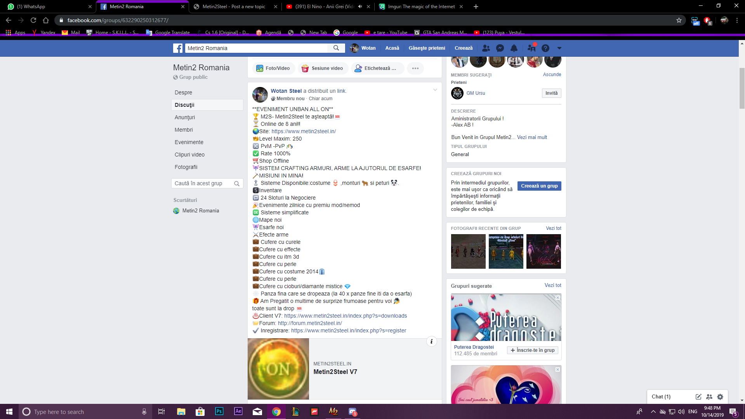The height and width of the screenshot is (419, 745).
Task: Click the browser home icon
Action: [x=46, y=20]
